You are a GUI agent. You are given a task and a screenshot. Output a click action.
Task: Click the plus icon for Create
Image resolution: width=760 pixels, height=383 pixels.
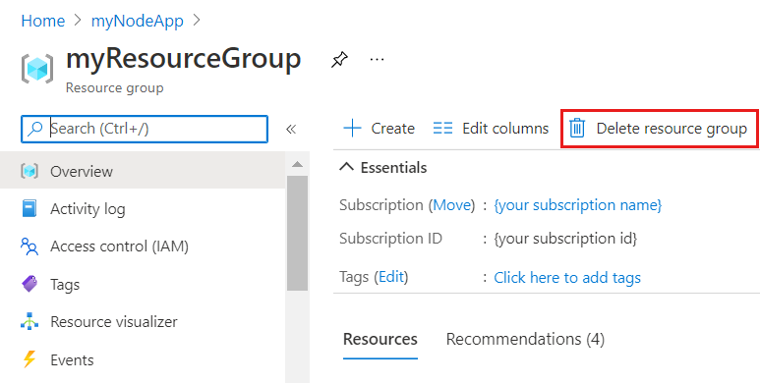(x=352, y=129)
